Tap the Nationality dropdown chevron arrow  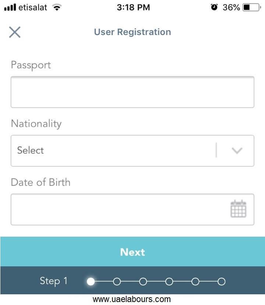[237, 150]
